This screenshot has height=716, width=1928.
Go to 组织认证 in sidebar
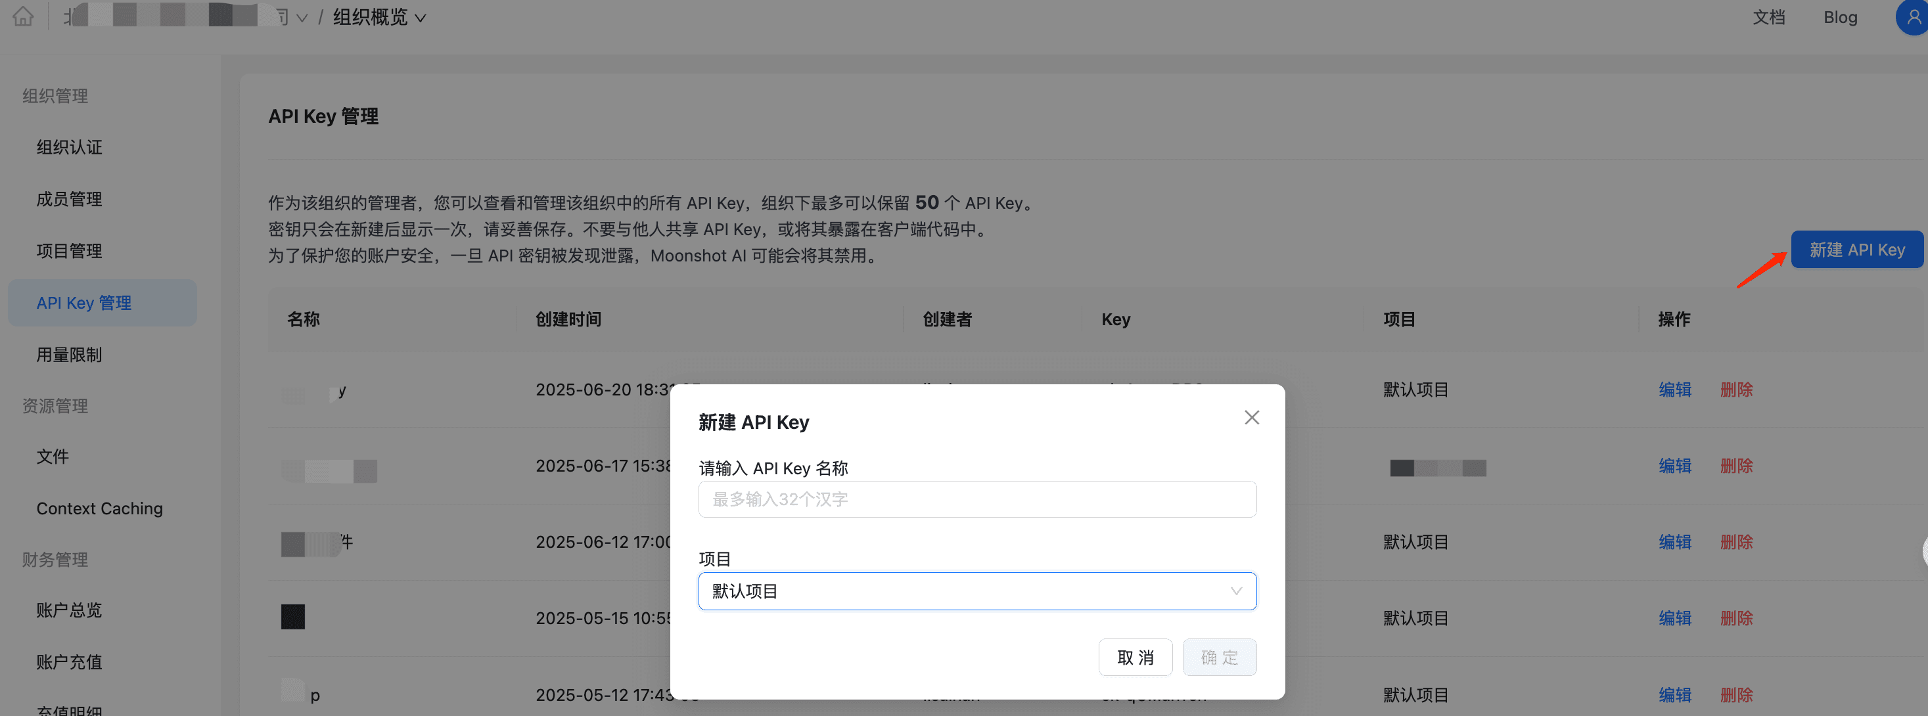70,147
